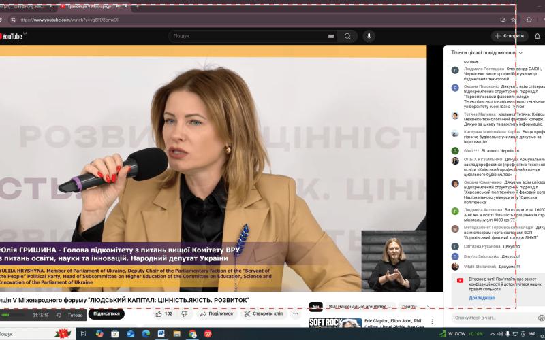Open the notifications bell
The height and width of the screenshot is (340, 545).
[537, 36]
